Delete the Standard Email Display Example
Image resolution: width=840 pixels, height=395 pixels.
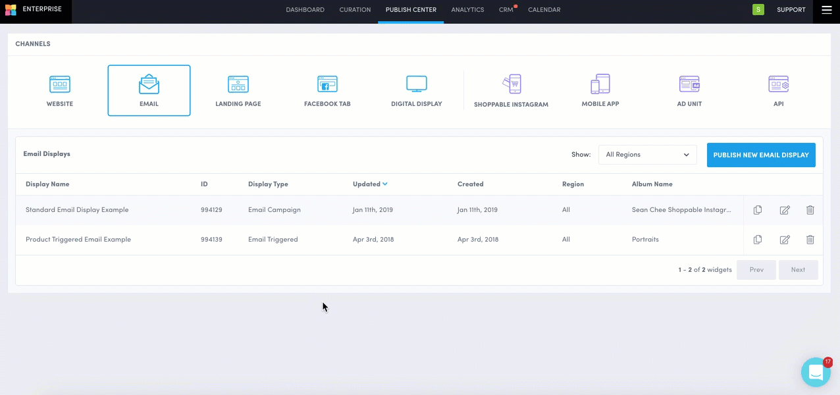[810, 210]
